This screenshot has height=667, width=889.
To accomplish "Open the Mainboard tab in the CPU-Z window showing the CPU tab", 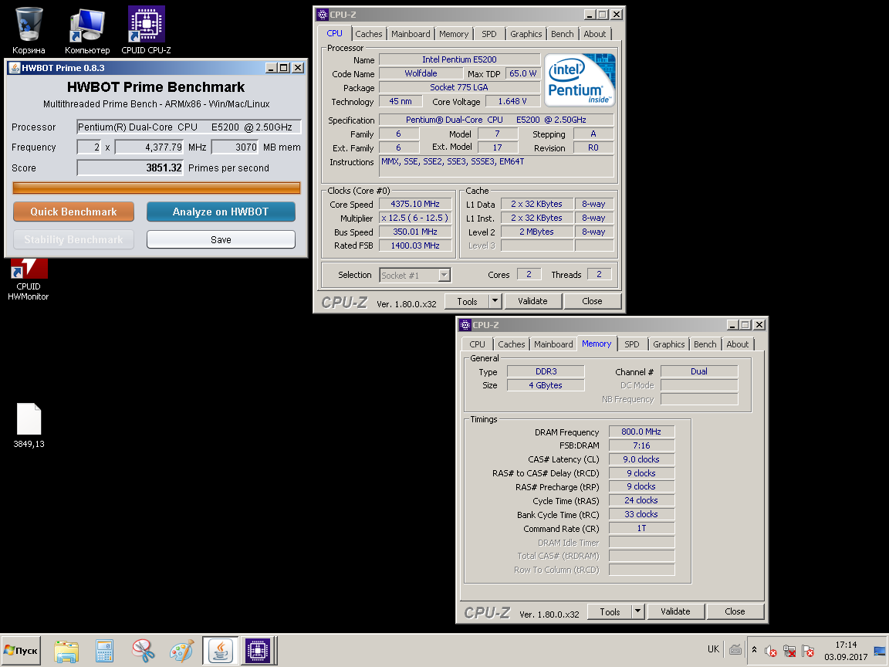I will [x=411, y=34].
